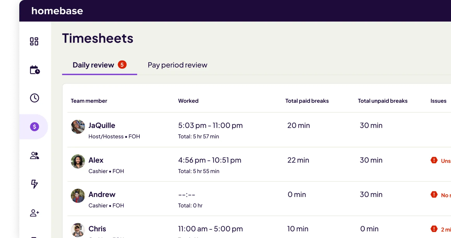Select the Total paid breaks column header
Image resolution: width=451 pixels, height=238 pixels.
307,101
